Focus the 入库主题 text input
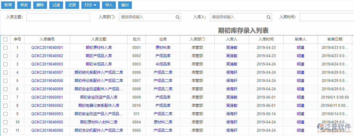Screen dimensions: 354x136 [58, 17]
